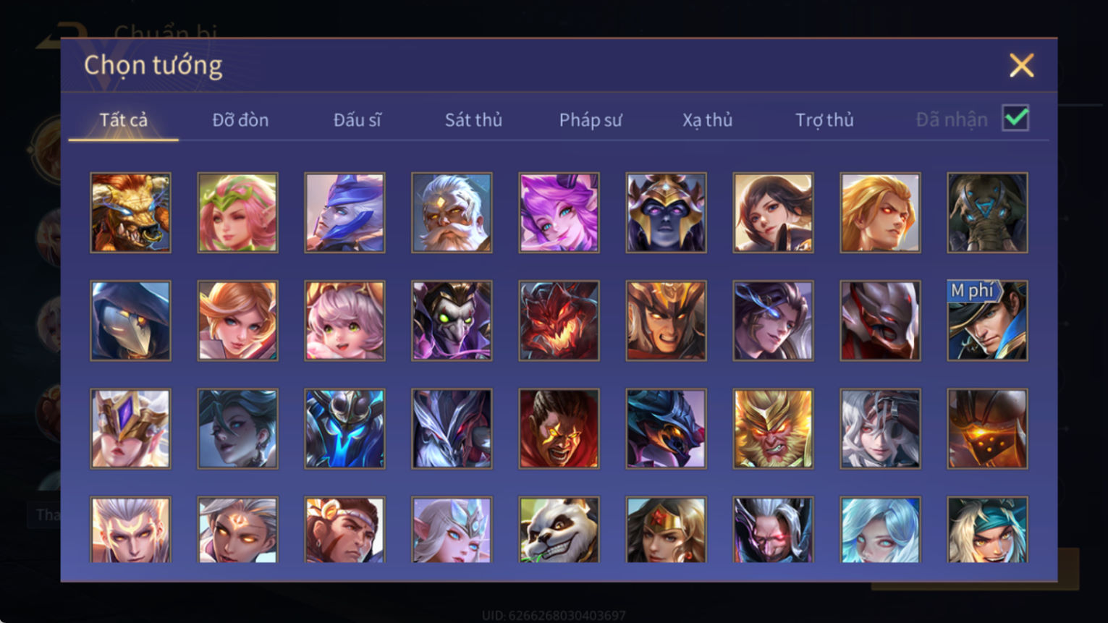Choose the armored elephant hero
This screenshot has height=623, width=1108.
[987, 213]
